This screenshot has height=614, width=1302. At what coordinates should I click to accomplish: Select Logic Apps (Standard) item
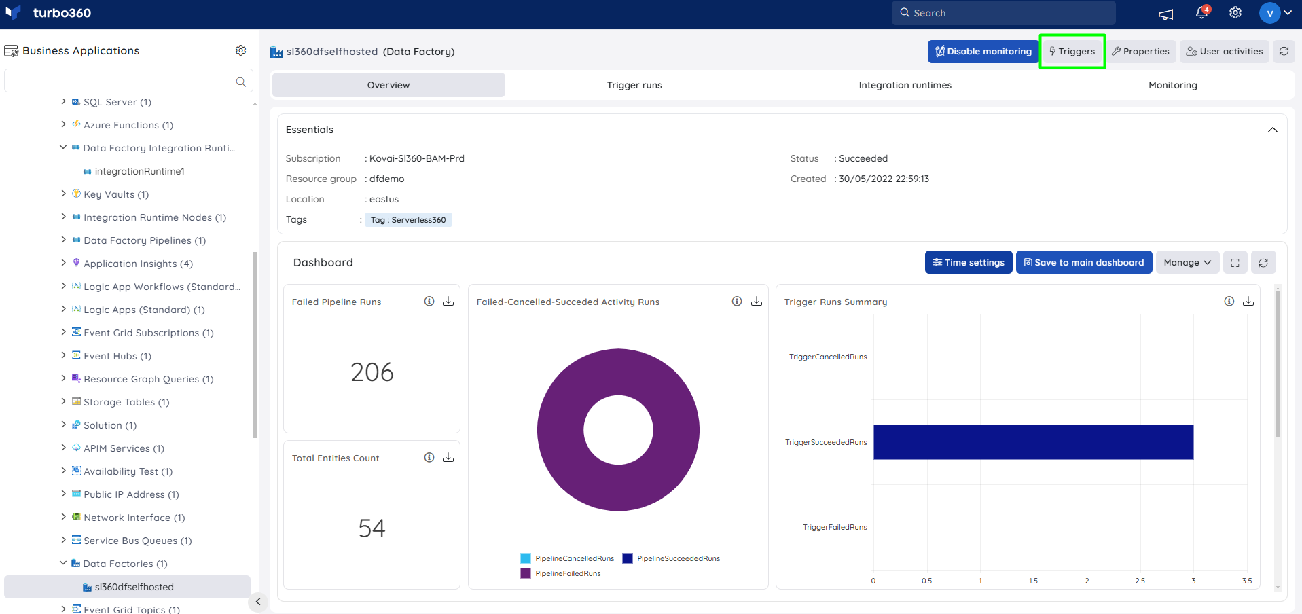point(144,310)
